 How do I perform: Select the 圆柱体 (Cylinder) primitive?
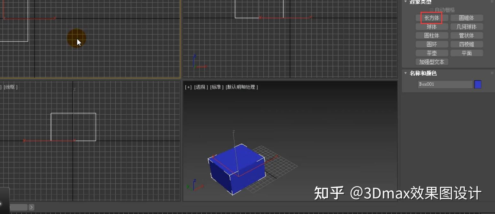[431, 35]
